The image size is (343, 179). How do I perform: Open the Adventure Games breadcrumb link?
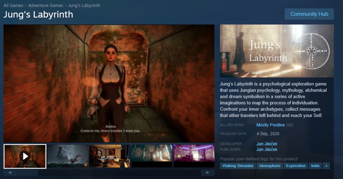(x=46, y=6)
